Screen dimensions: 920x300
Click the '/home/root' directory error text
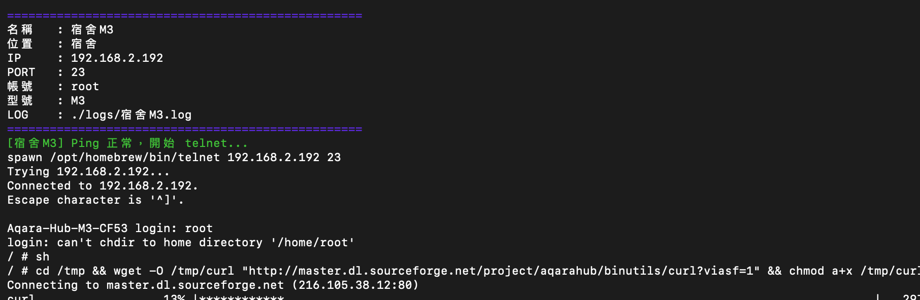pyautogui.click(x=313, y=243)
